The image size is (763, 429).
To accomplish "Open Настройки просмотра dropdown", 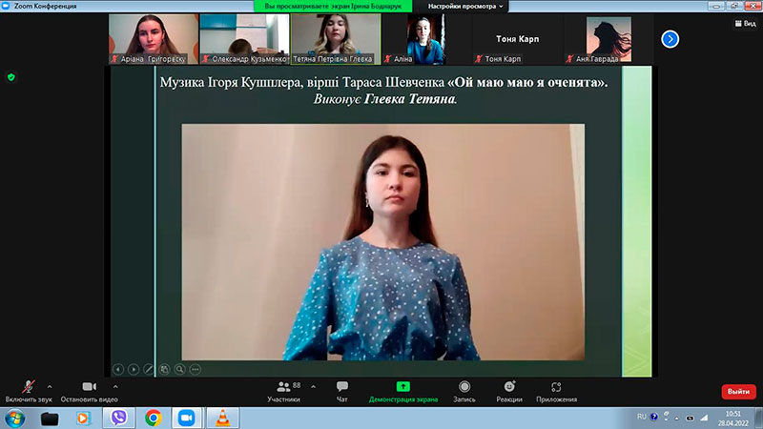I will [465, 7].
